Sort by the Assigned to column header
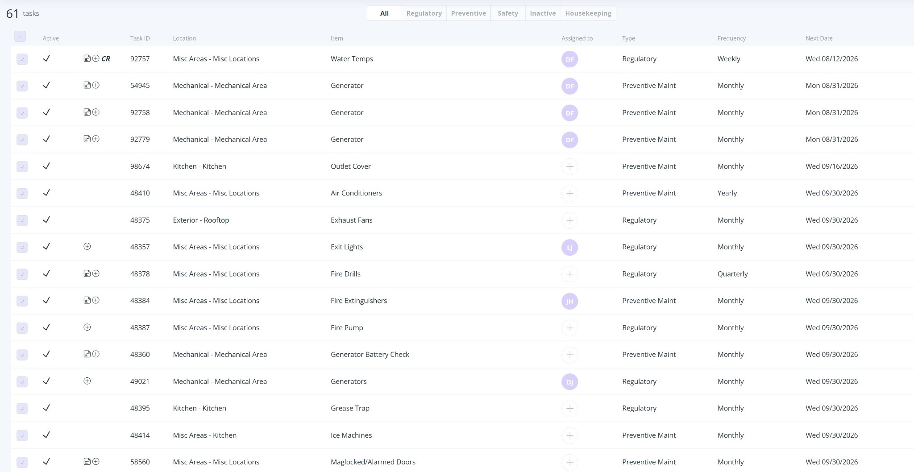 [x=577, y=38]
